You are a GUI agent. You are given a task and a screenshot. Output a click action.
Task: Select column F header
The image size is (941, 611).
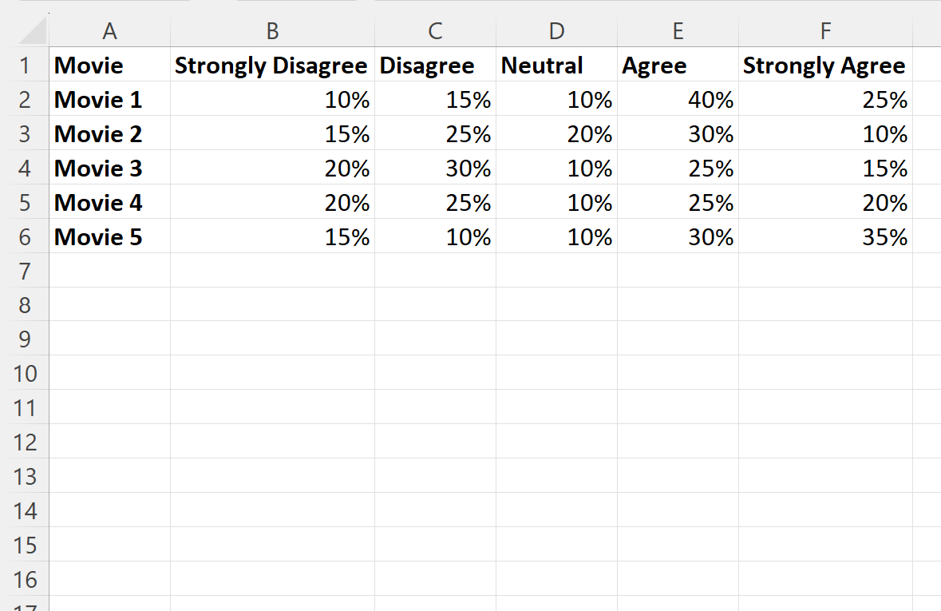click(825, 31)
